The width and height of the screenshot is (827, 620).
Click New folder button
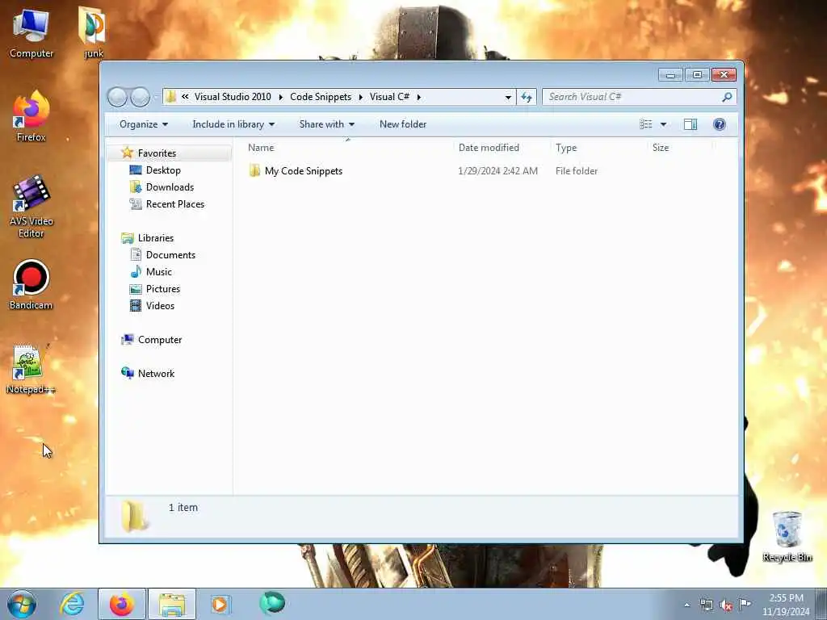tap(403, 124)
